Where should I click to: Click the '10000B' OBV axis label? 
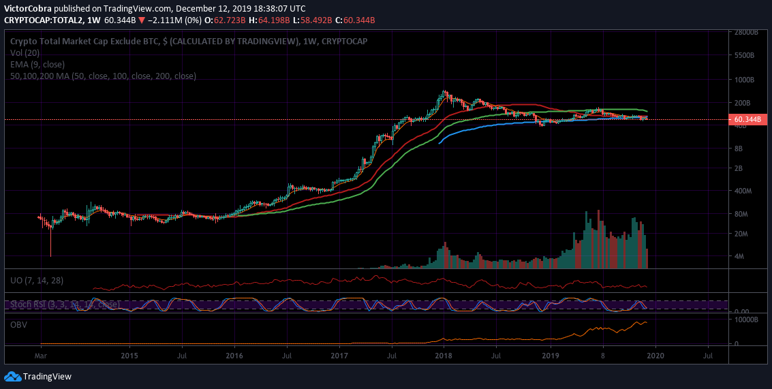745,320
